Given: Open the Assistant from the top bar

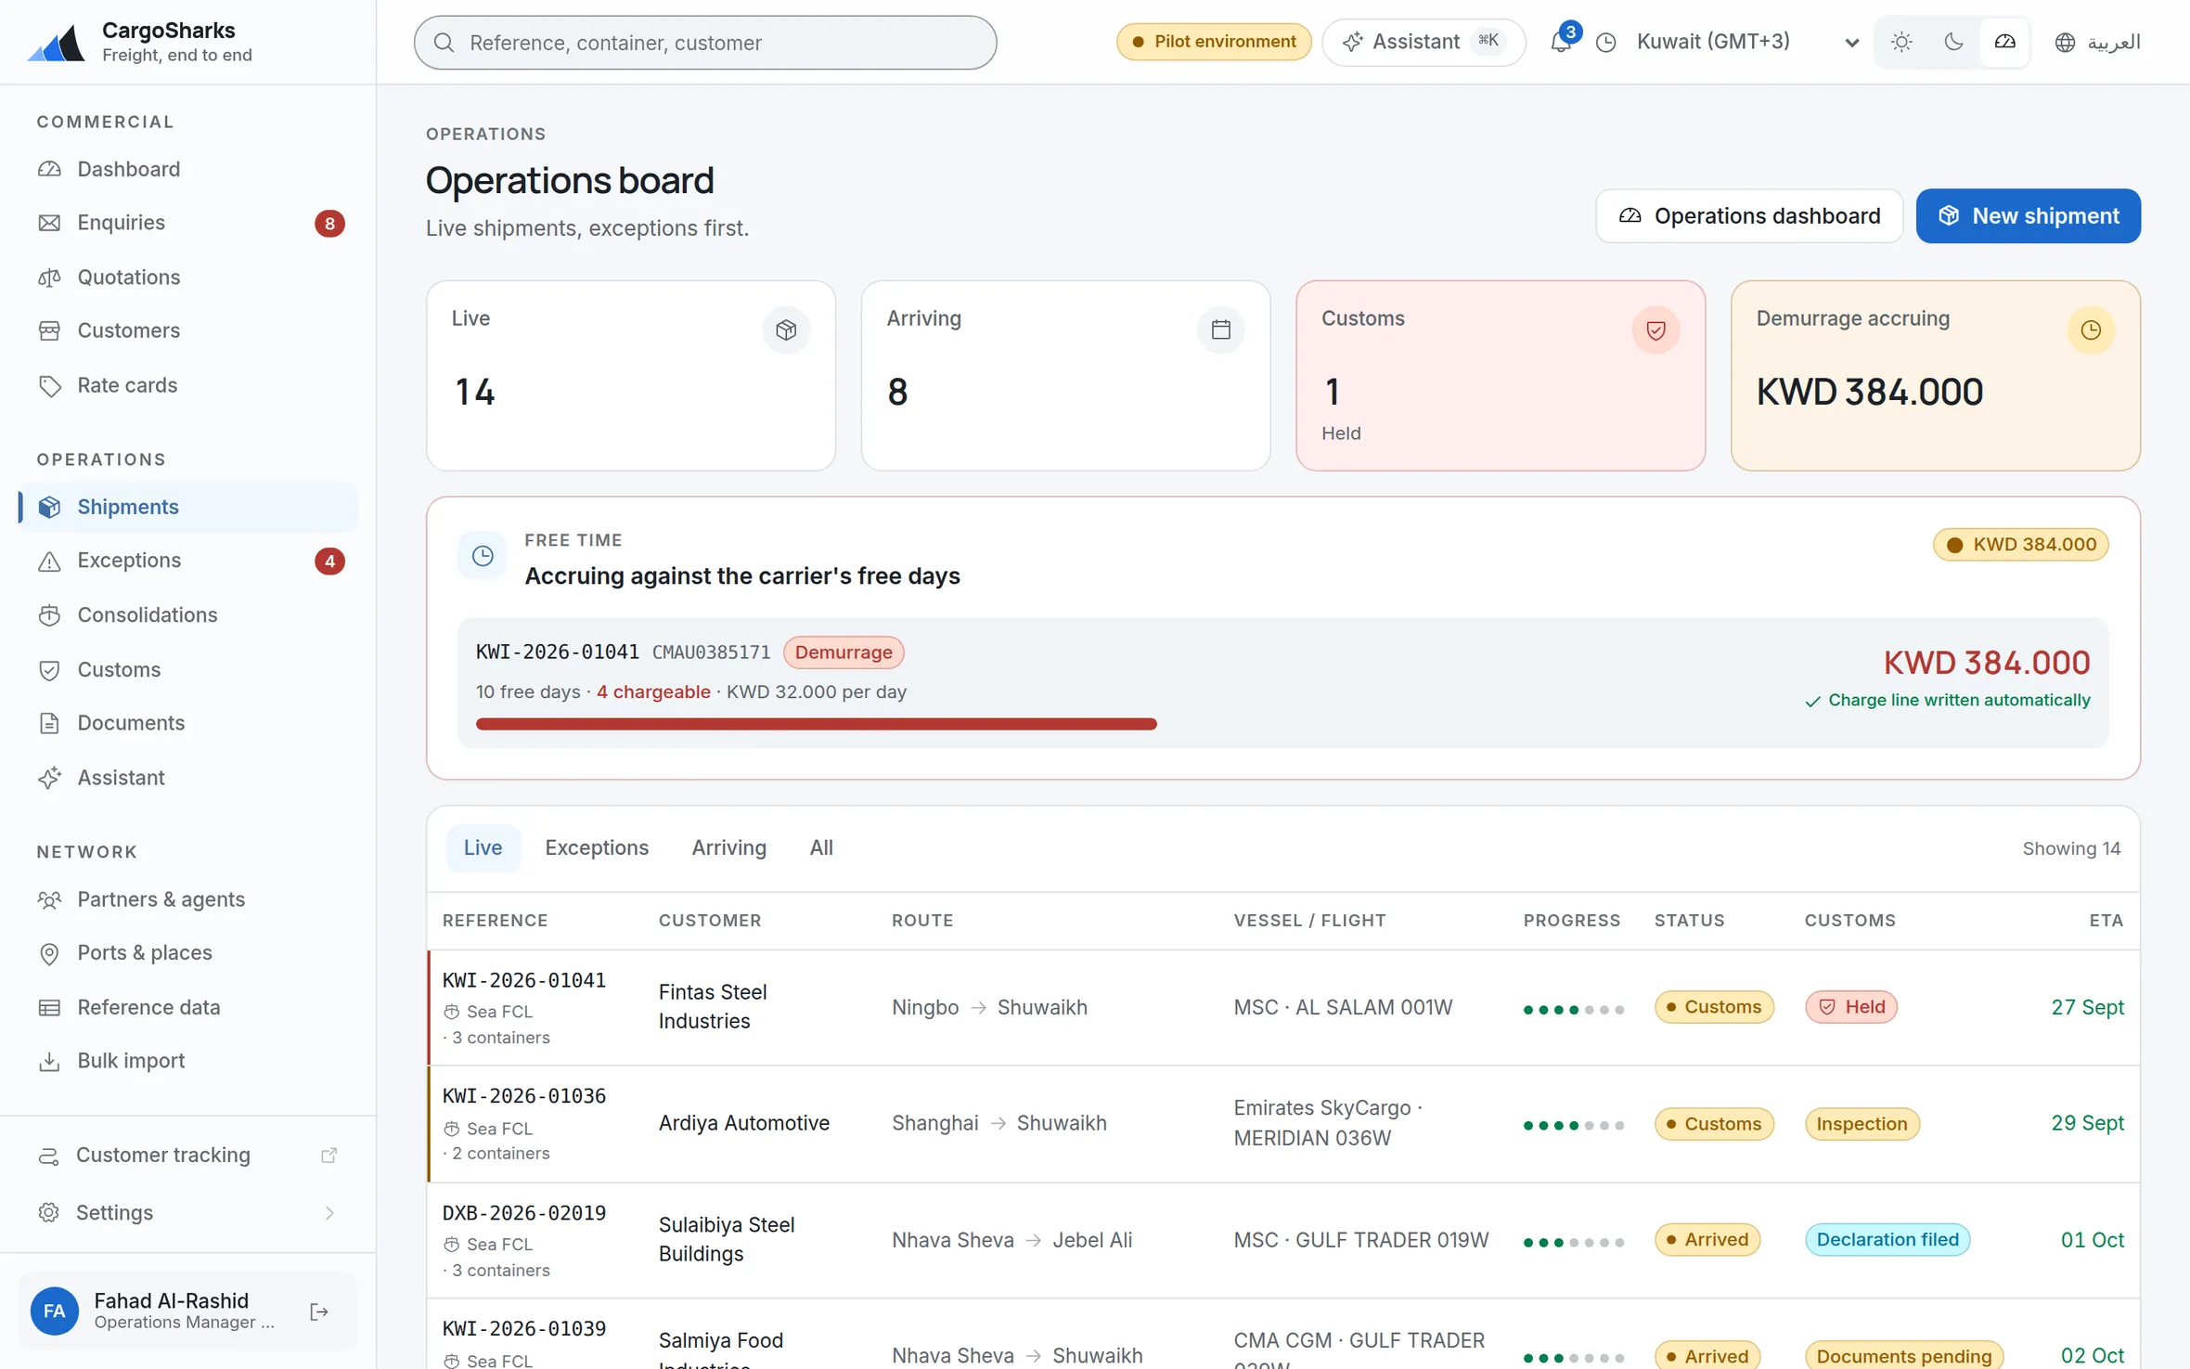Looking at the screenshot, I should [1423, 42].
